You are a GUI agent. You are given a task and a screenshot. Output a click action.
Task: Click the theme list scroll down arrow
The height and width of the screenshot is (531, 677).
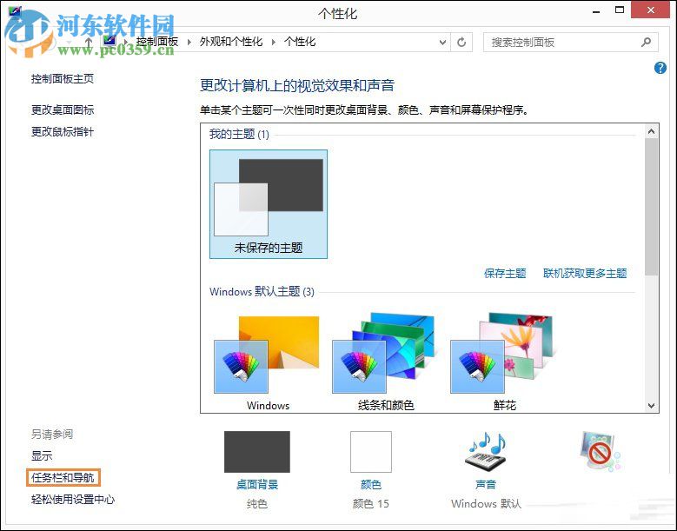(652, 405)
